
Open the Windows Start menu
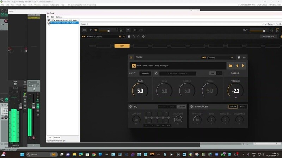(22, 154)
